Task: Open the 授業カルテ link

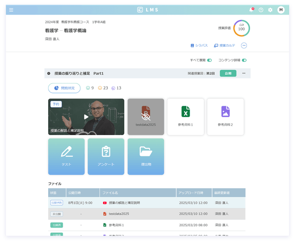Action: 226,45
